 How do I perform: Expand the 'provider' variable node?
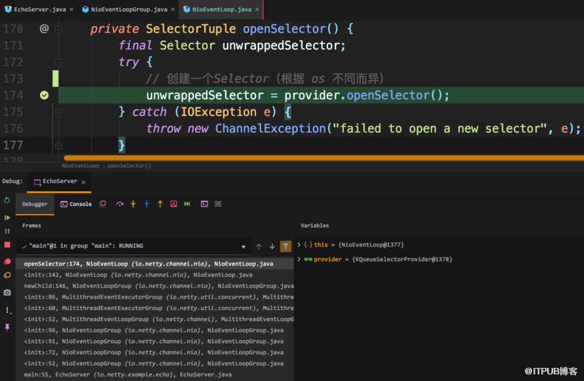tap(299, 259)
